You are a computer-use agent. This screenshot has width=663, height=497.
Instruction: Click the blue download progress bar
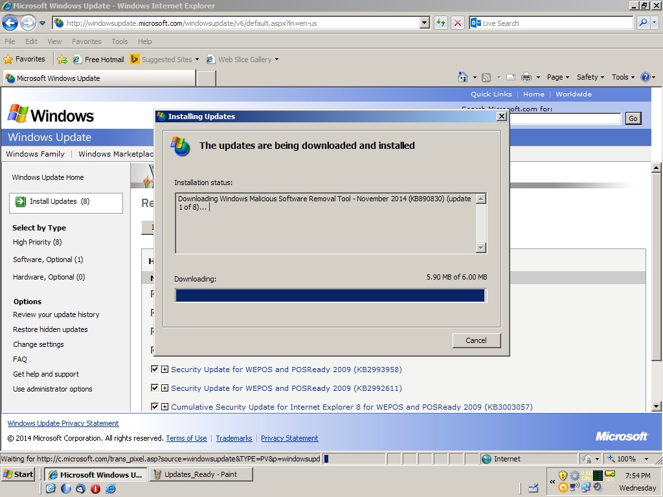330,295
